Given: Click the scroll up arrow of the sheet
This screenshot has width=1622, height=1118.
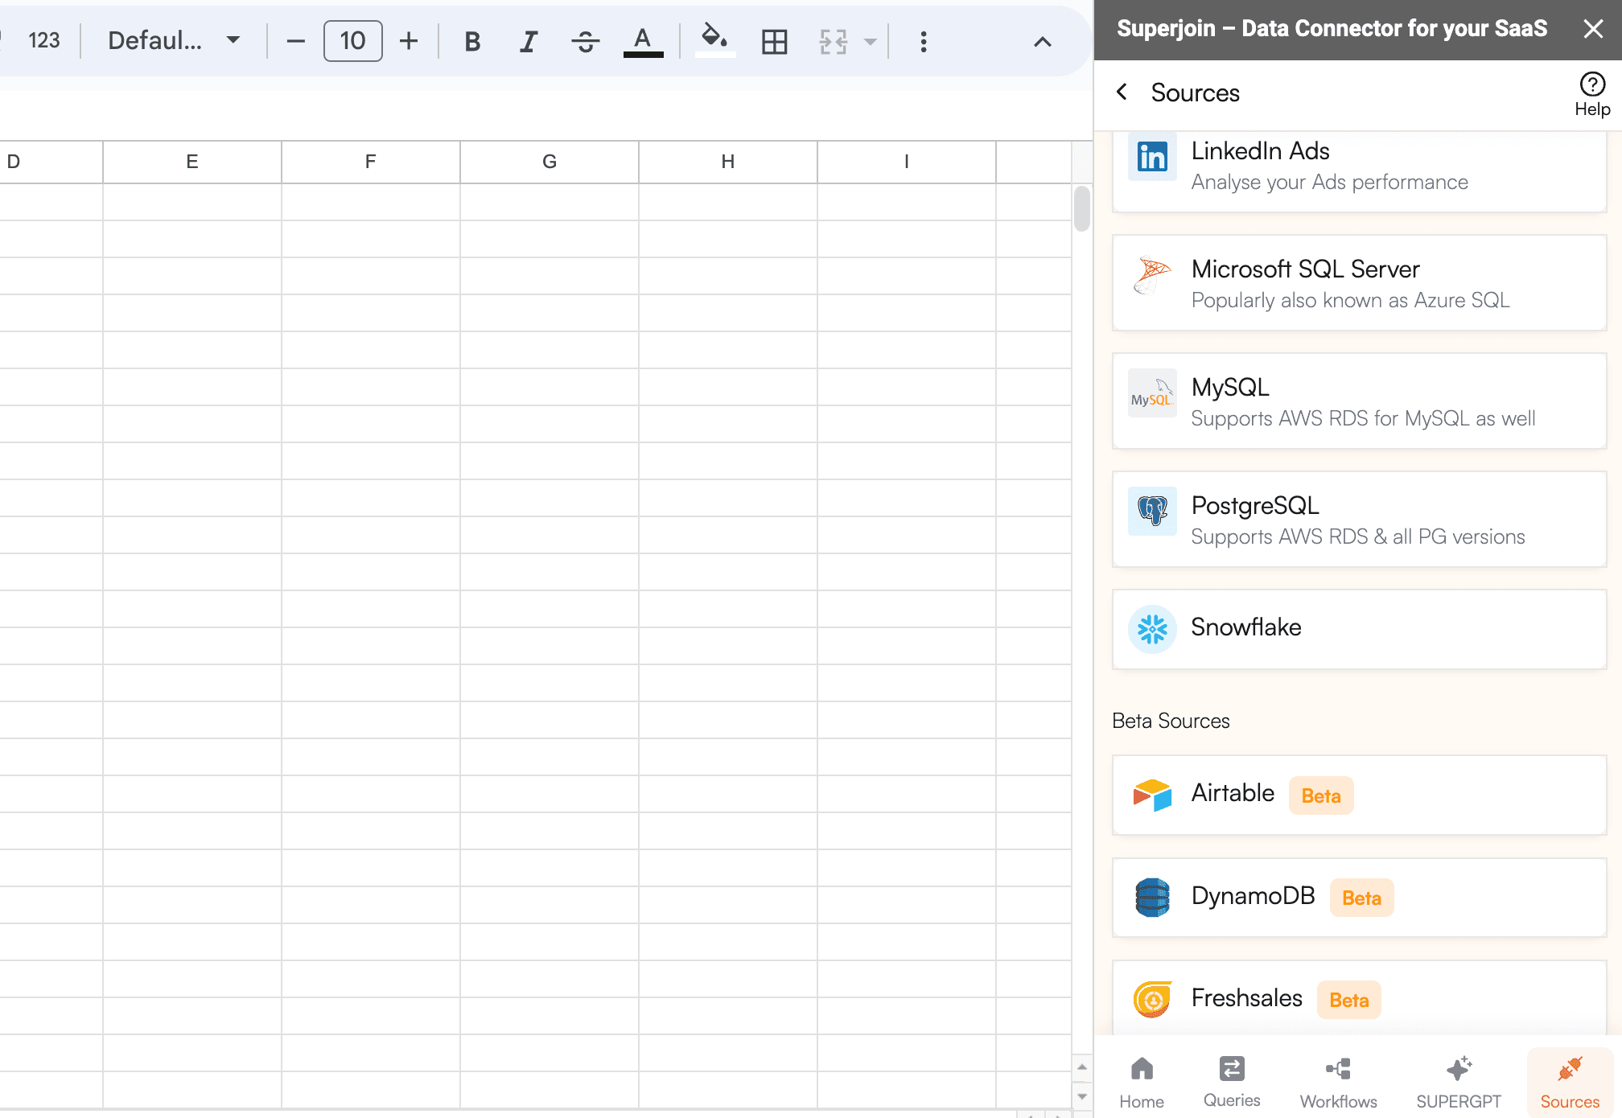Looking at the screenshot, I should tap(1082, 1067).
